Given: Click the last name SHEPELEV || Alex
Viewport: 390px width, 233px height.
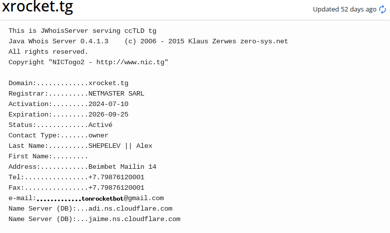Looking at the screenshot, I should click(x=120, y=146).
